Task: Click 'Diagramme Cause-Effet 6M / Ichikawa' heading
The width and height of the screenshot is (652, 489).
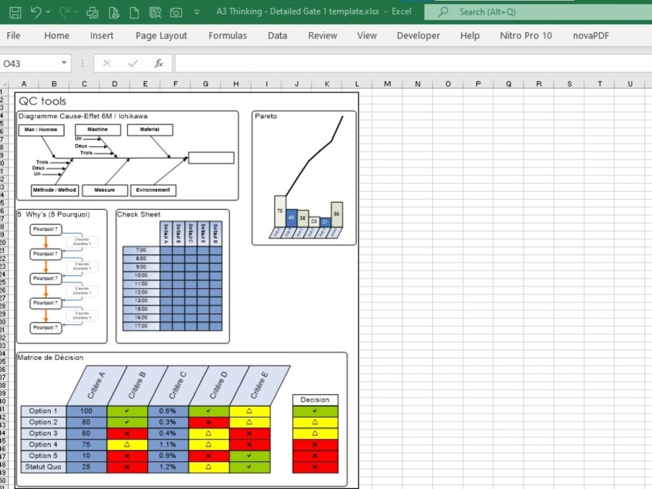Action: click(83, 117)
